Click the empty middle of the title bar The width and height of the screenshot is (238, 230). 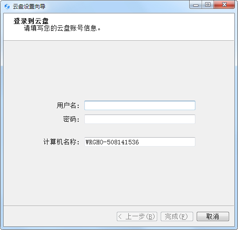(x=117, y=6)
